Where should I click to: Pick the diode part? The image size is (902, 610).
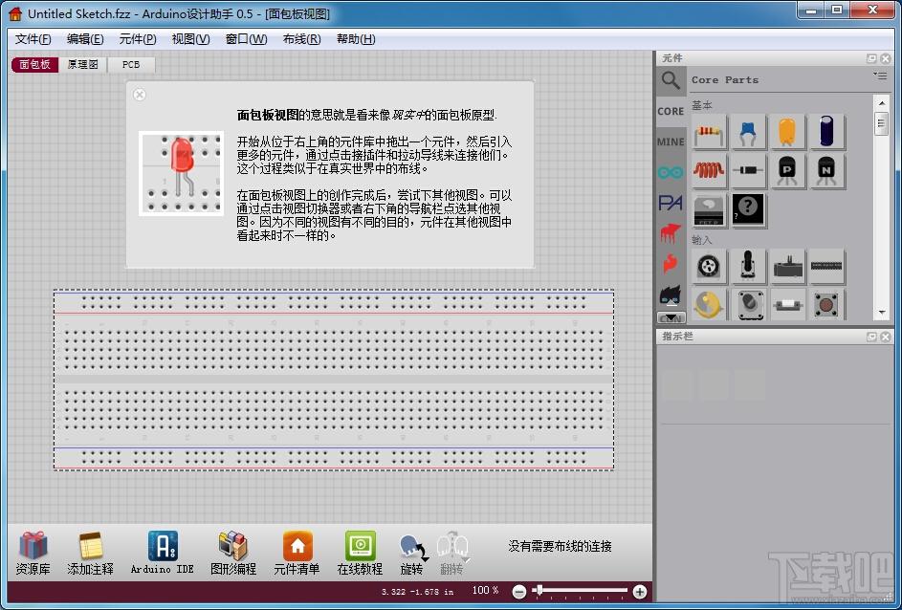(748, 171)
